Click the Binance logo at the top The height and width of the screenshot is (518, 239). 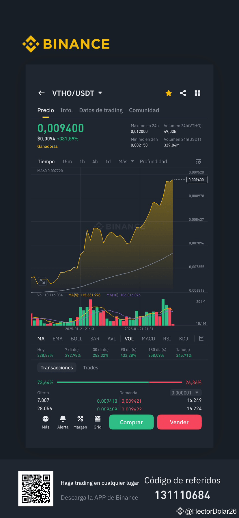(66, 44)
